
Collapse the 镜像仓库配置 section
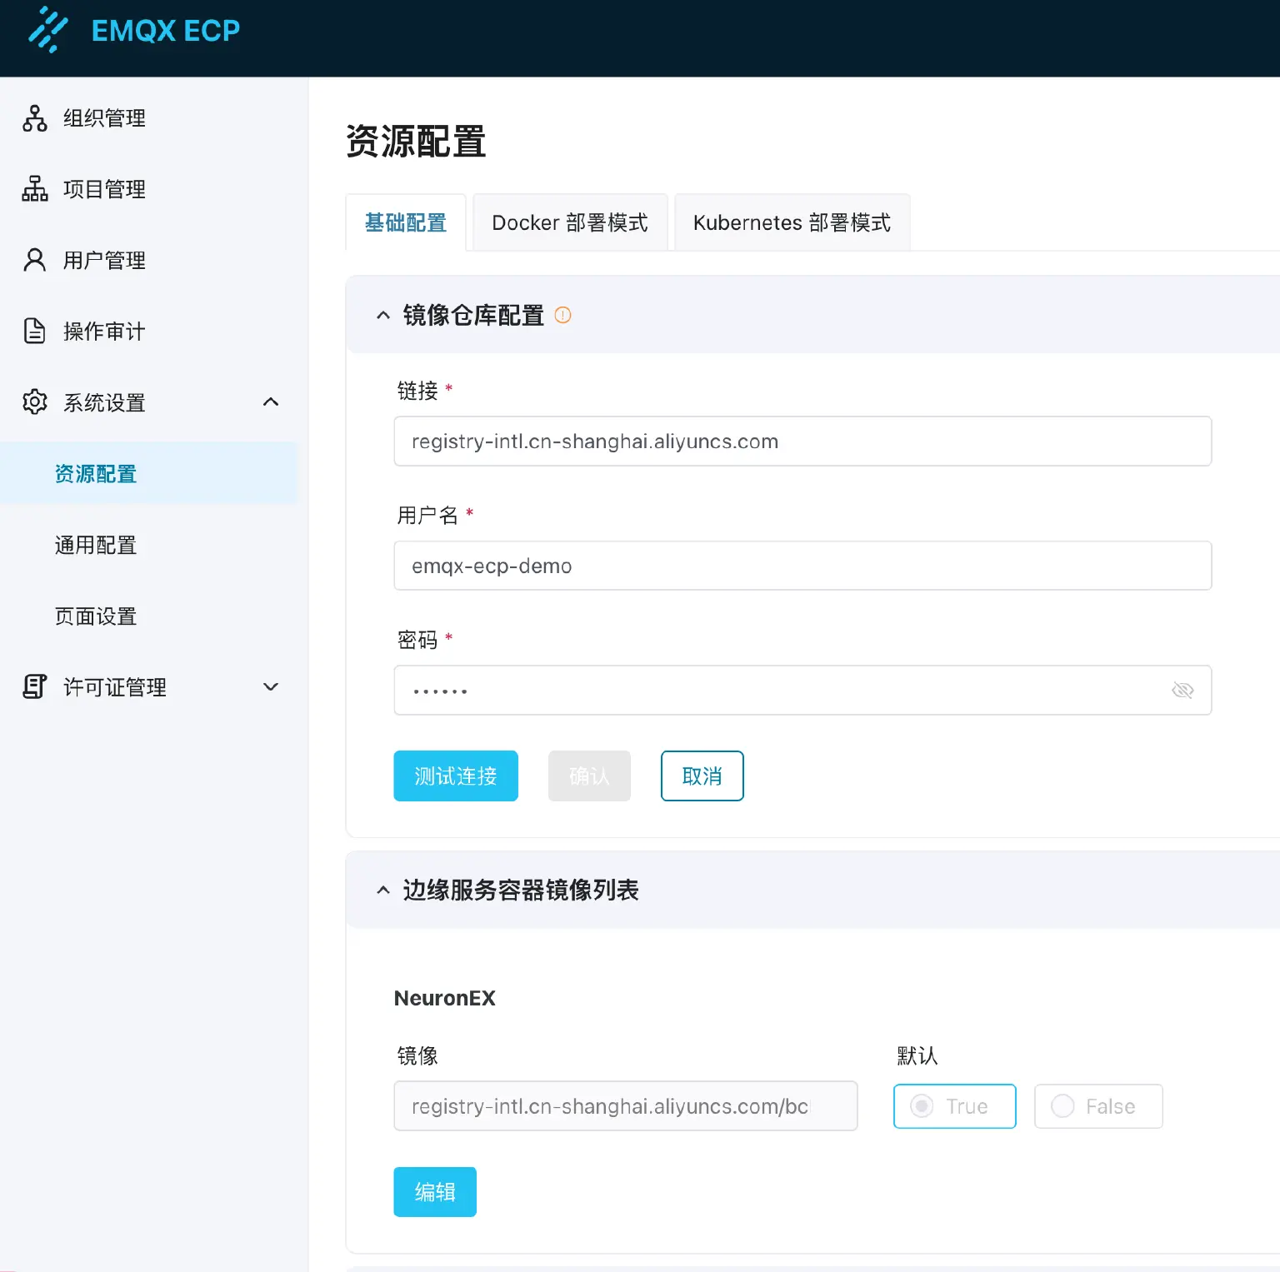[383, 316]
